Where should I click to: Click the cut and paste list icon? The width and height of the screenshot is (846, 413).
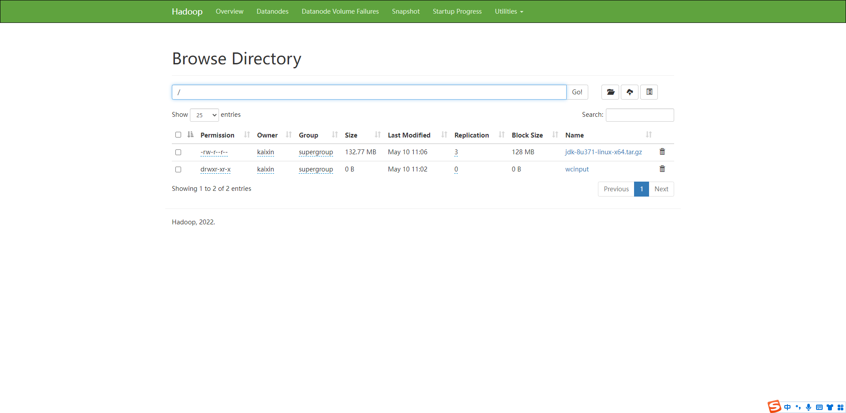click(649, 92)
